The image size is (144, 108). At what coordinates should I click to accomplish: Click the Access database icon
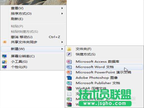click(x=69, y=62)
